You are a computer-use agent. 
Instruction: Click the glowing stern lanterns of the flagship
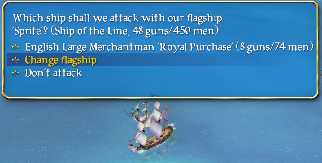tap(172, 127)
